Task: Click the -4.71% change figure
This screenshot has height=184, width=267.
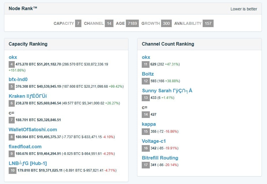Action: pos(110,170)
